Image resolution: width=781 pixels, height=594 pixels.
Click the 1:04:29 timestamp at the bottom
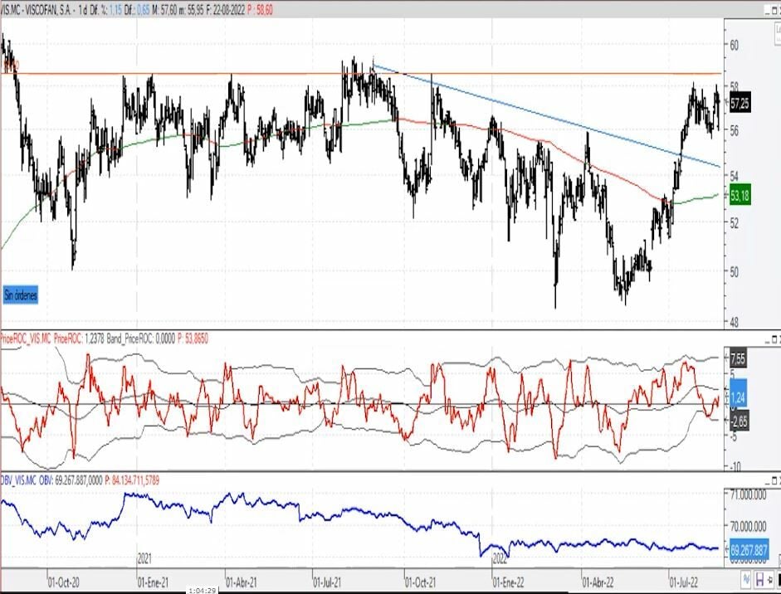(x=203, y=591)
